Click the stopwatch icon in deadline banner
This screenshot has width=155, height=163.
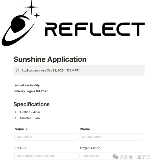click(x=18, y=70)
